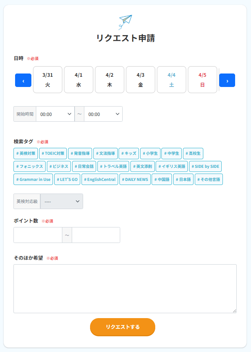Show next dates with right arrow
Viewport: 251px width, 352px height.
227,80
